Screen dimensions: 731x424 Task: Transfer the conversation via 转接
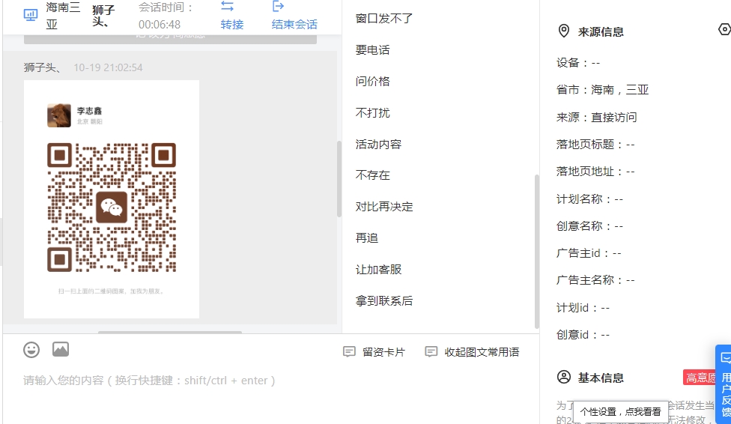[x=231, y=24]
